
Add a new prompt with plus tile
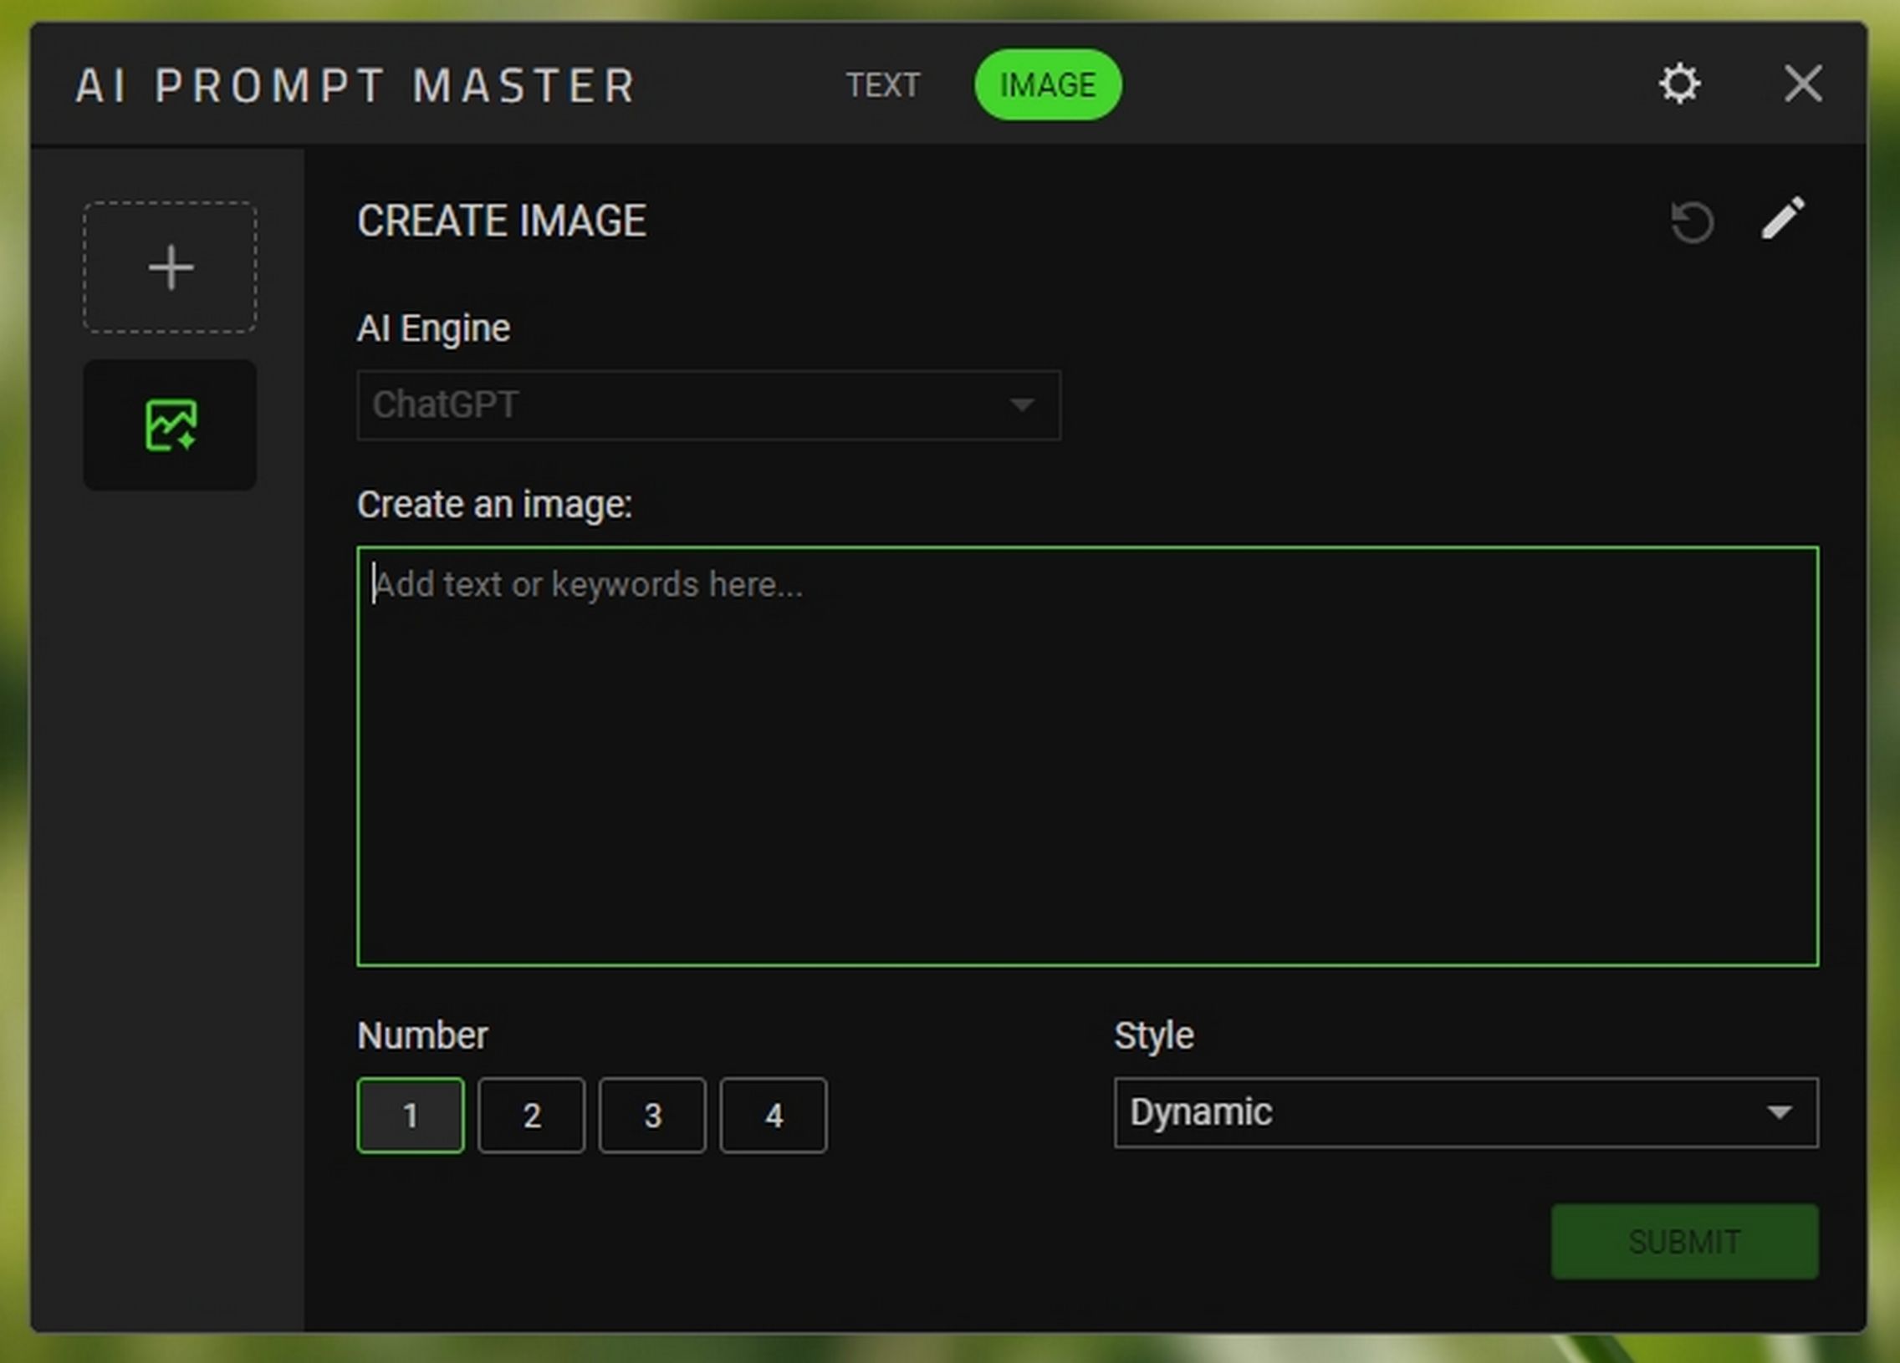[170, 267]
